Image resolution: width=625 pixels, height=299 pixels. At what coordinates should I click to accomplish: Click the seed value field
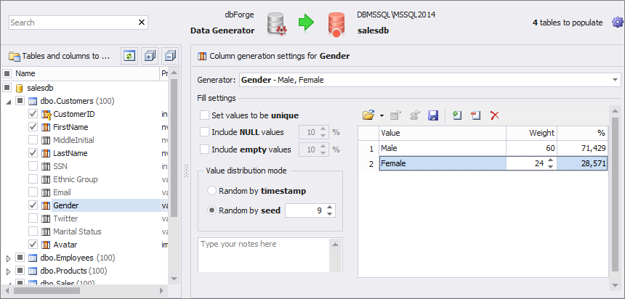pyautogui.click(x=305, y=210)
